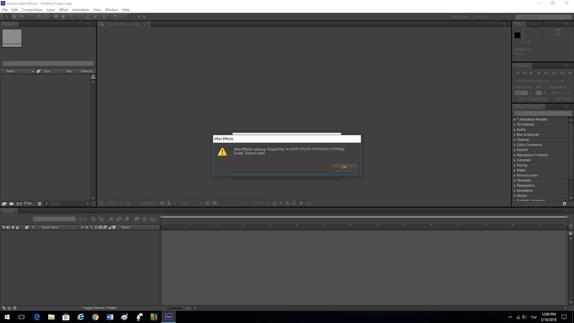The image size is (574, 323).
Task: Switch to the Audio panel tab
Action: click(534, 24)
